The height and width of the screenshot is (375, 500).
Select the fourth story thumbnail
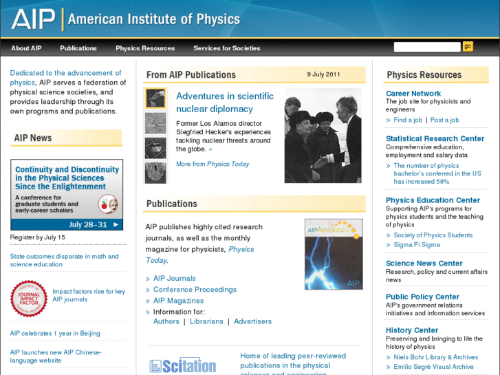tap(155, 173)
